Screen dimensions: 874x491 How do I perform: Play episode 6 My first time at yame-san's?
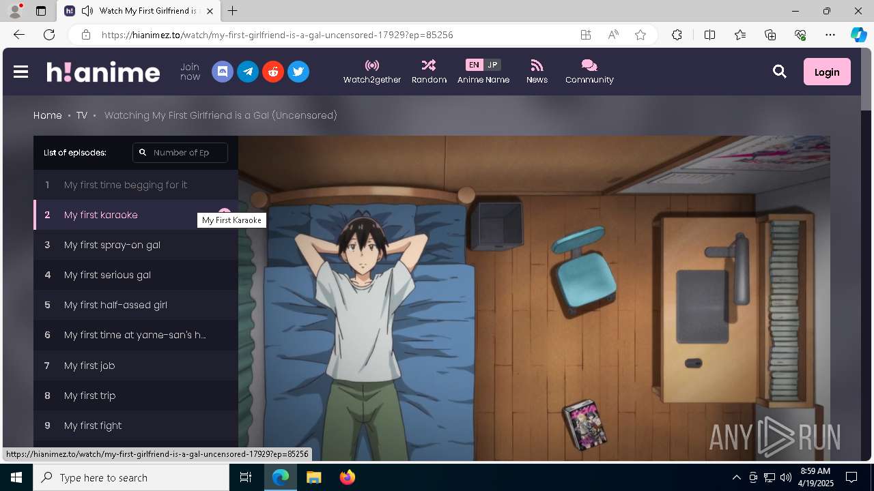(136, 335)
